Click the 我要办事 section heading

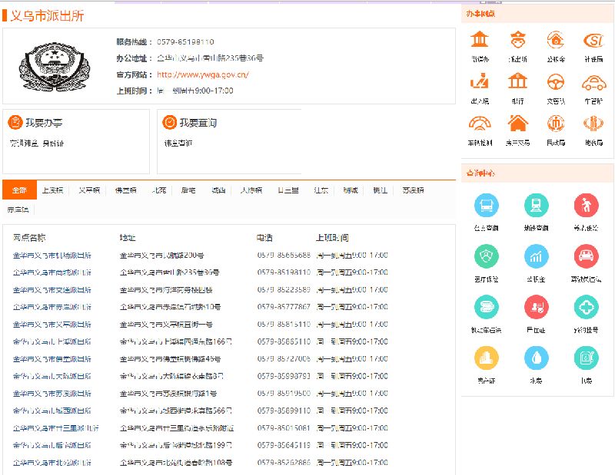[x=44, y=123]
